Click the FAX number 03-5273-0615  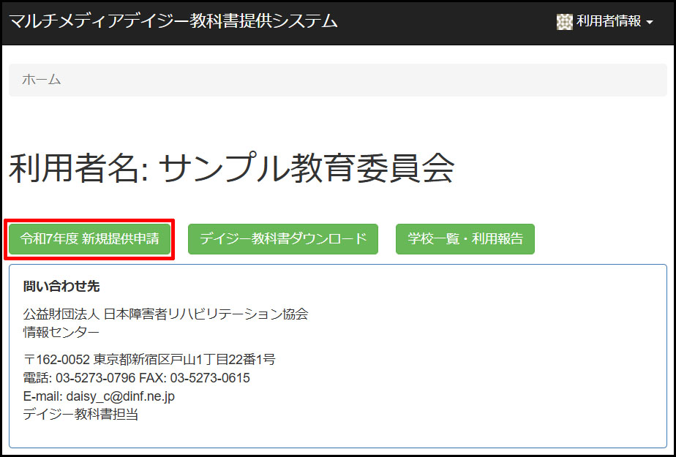pyautogui.click(x=210, y=378)
